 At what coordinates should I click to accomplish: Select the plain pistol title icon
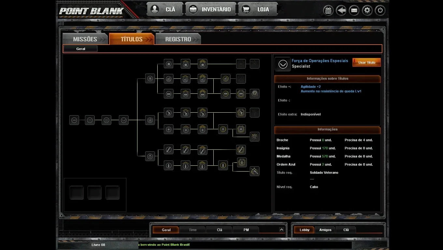168,113
